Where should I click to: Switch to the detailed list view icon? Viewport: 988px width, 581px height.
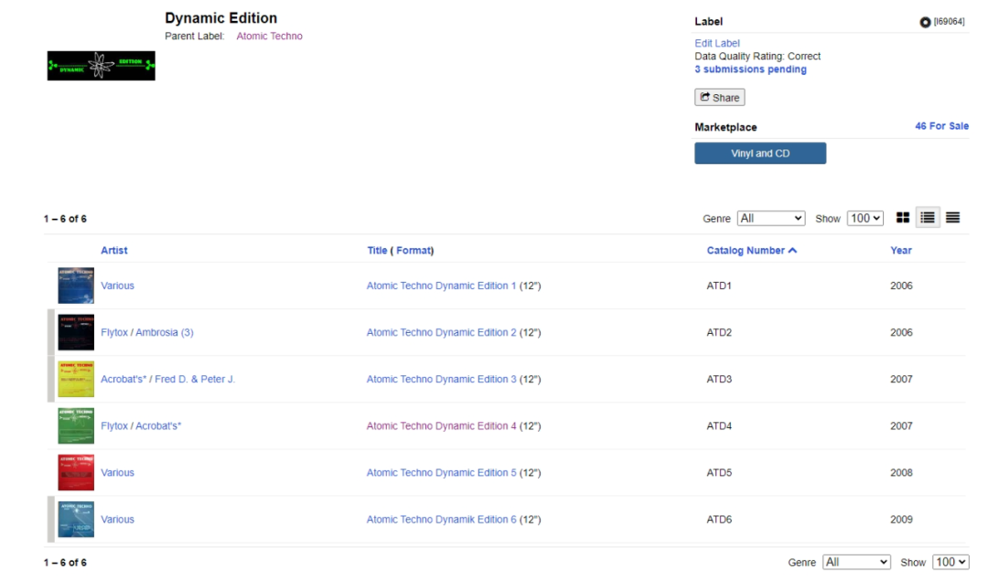coord(928,218)
